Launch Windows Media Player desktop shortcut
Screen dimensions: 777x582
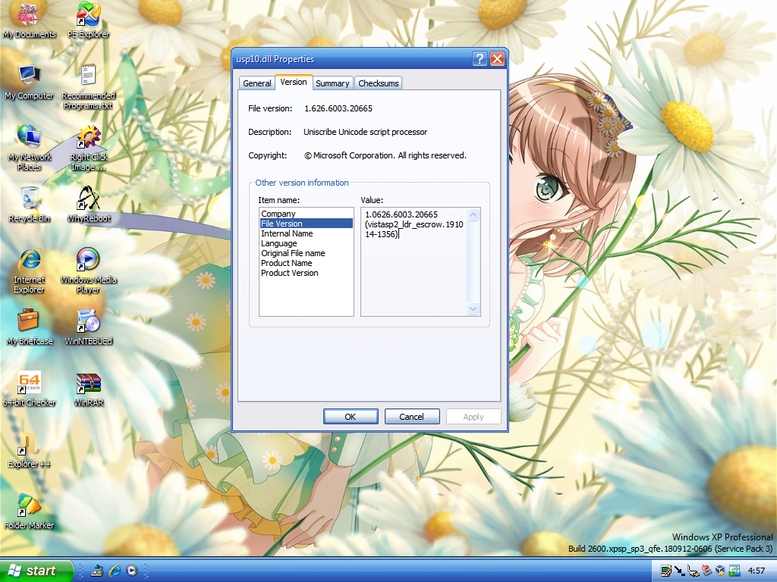click(88, 271)
